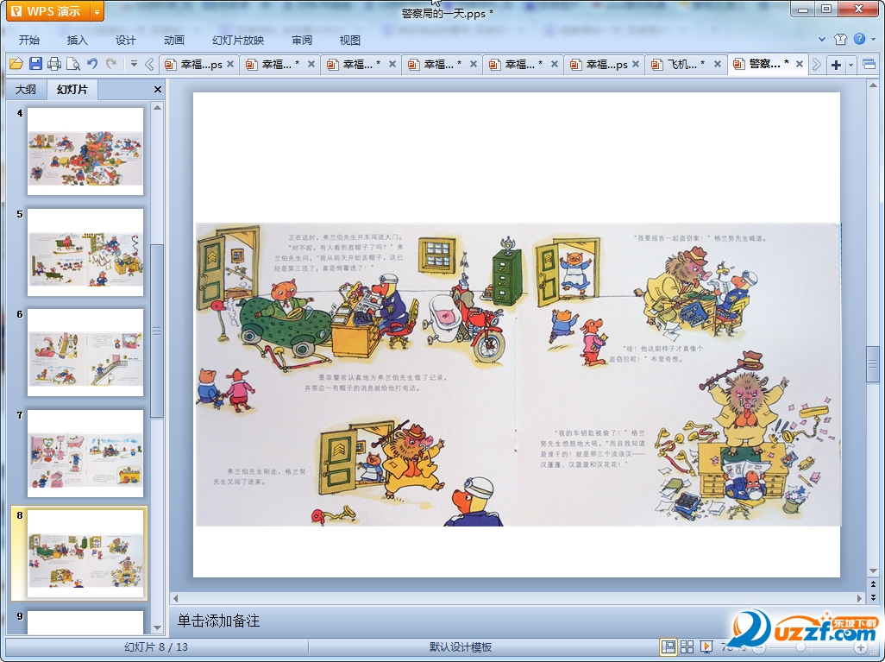
Task: Open the 开始 ribbon tab
Action: (x=28, y=40)
